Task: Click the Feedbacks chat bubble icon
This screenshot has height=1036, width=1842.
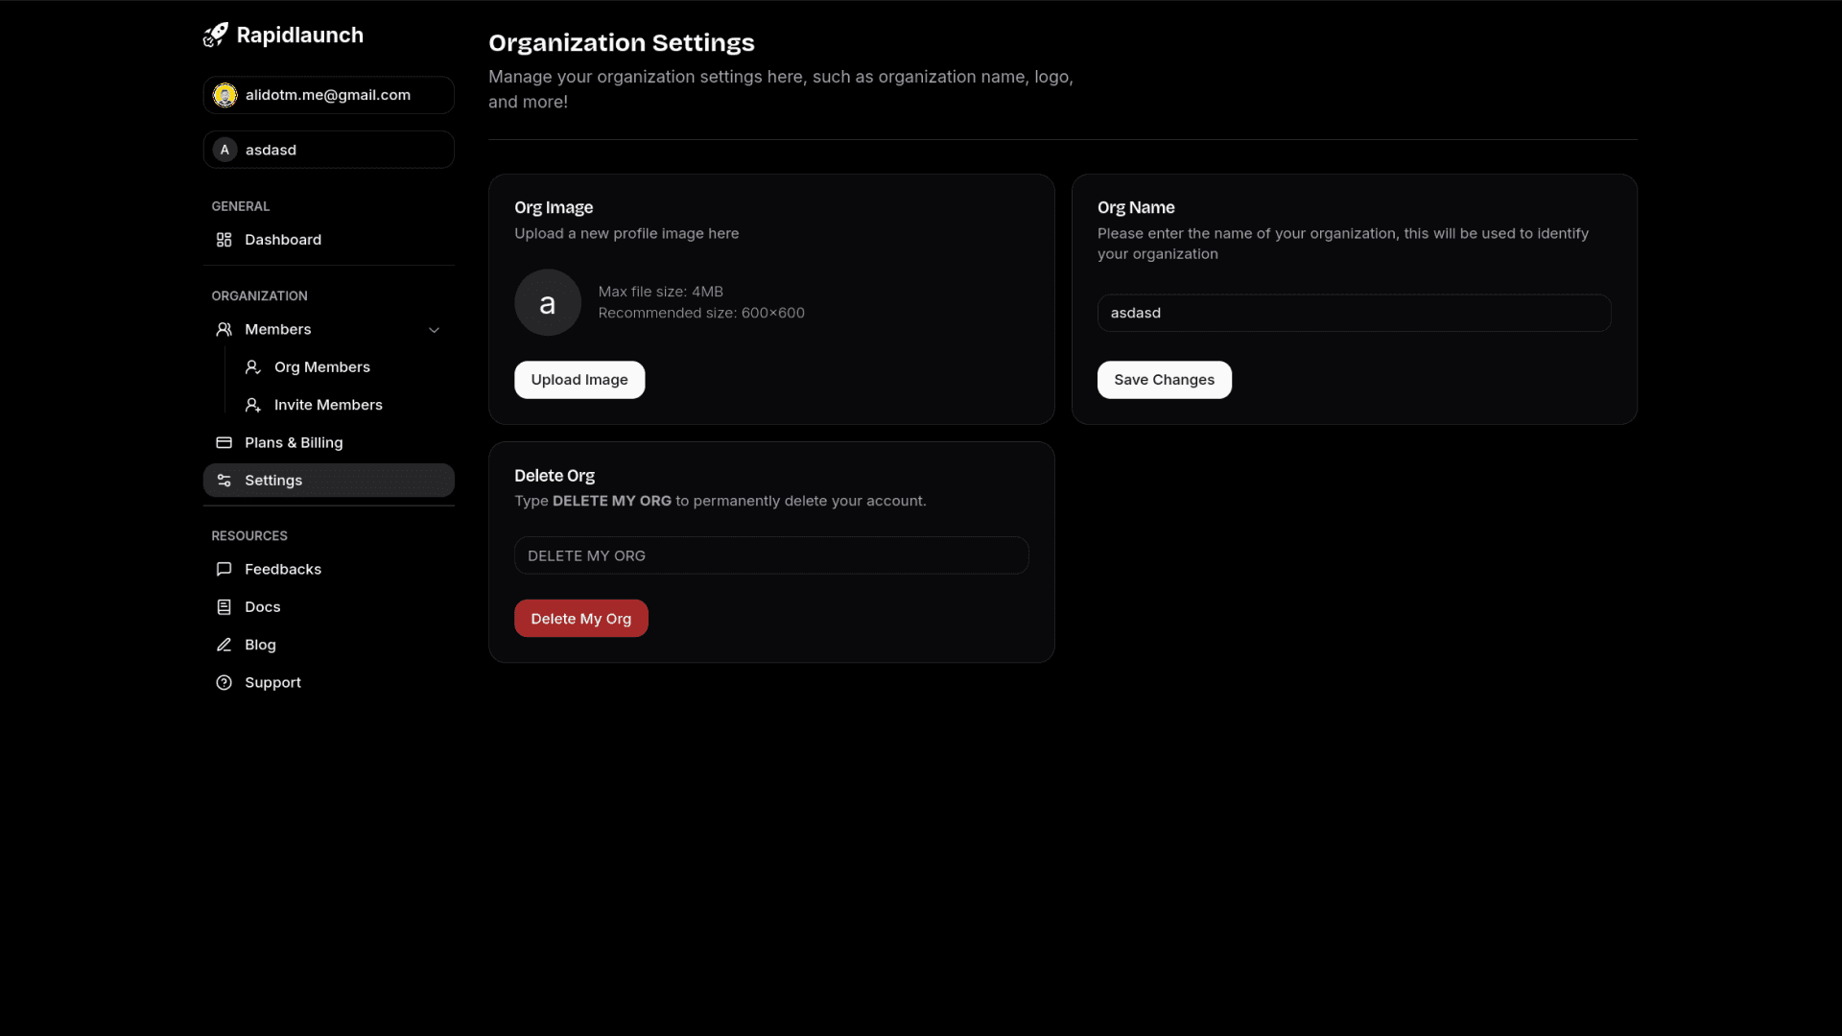Action: click(x=224, y=569)
